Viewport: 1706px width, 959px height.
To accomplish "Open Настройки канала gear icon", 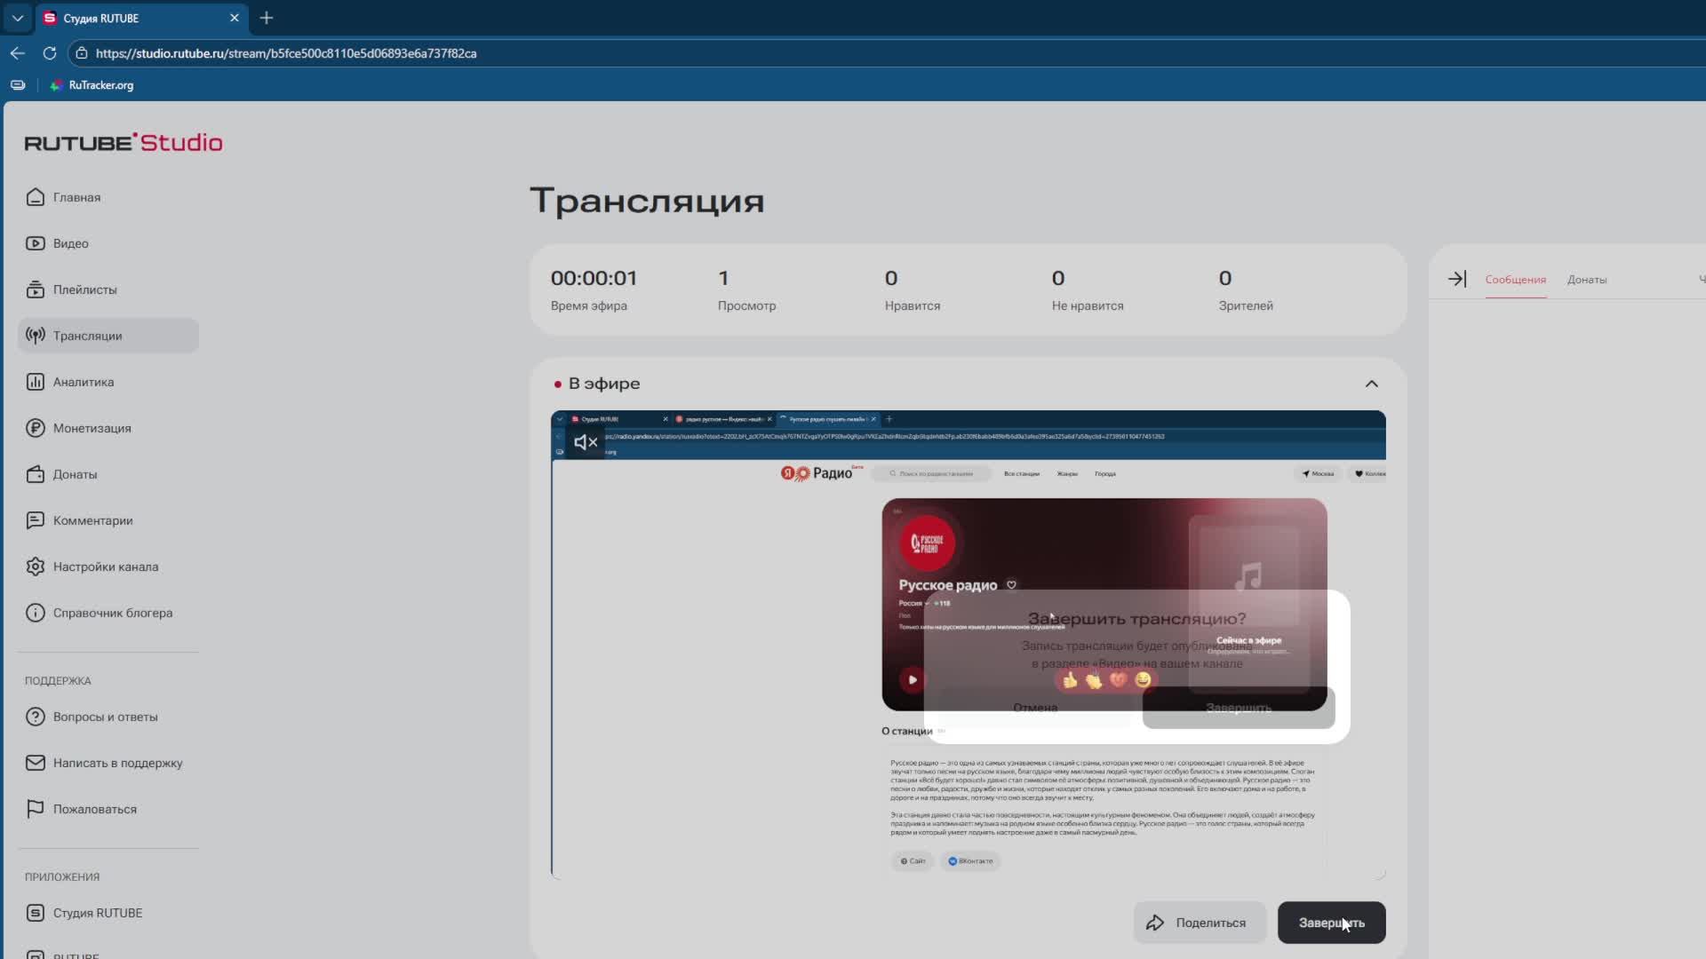I will pyautogui.click(x=36, y=567).
